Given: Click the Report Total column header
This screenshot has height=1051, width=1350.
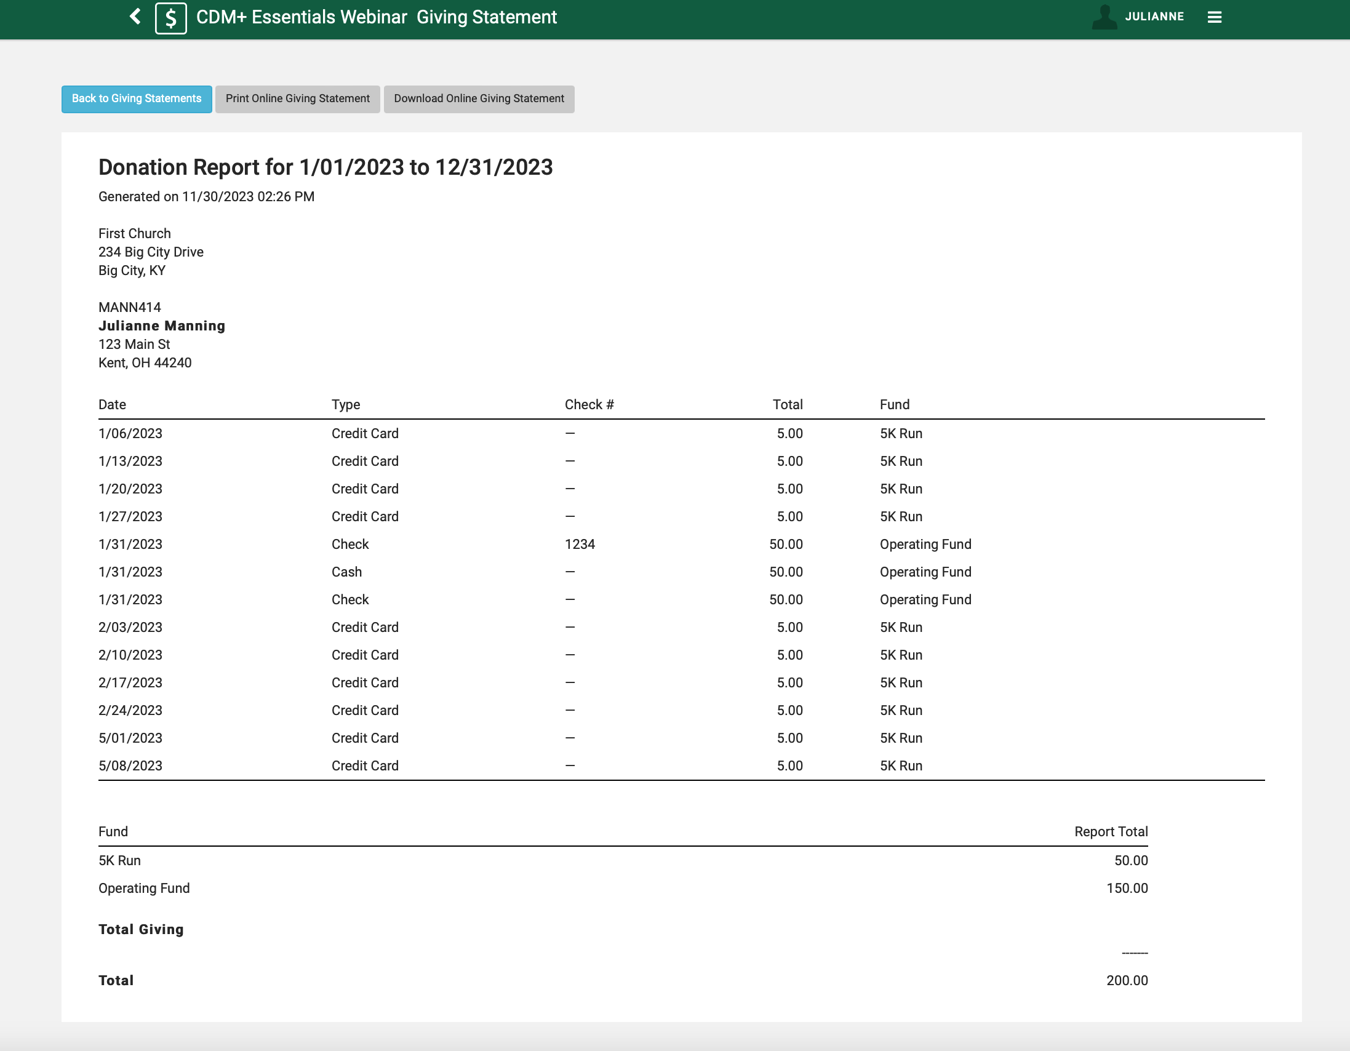Looking at the screenshot, I should click(1110, 831).
